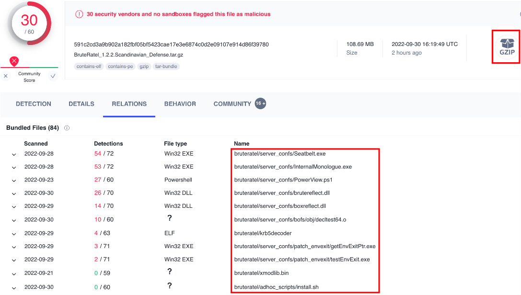Screen dimensions: 521x295
Task: Click the 108.69 MB size value
Action: (360, 44)
